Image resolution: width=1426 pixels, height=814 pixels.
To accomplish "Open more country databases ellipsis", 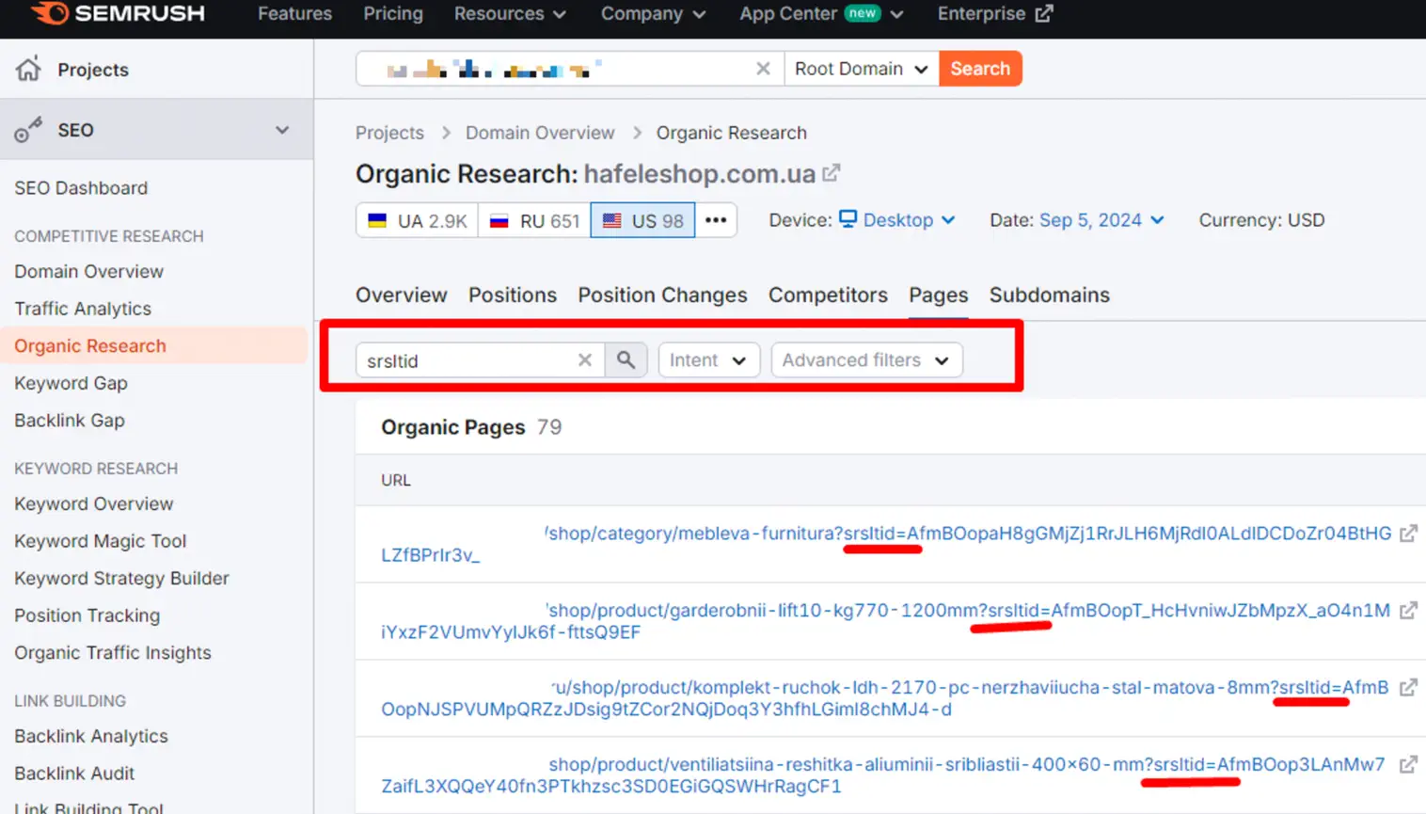I will [x=716, y=220].
